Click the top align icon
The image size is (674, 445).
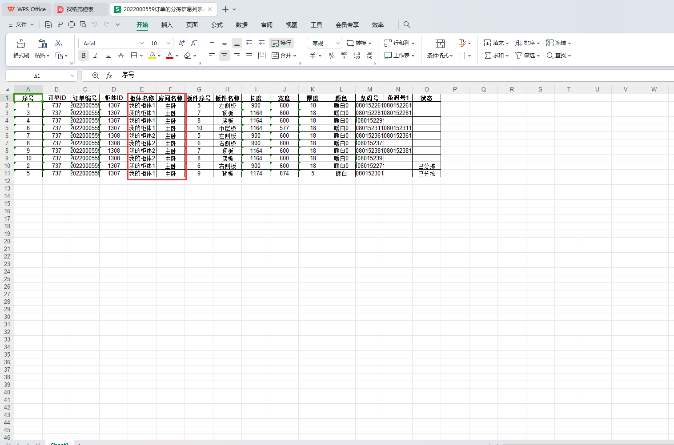coord(212,43)
